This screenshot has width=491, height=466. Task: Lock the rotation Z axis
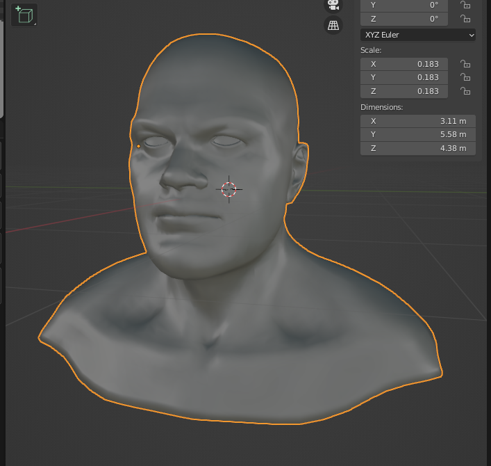[x=465, y=19]
